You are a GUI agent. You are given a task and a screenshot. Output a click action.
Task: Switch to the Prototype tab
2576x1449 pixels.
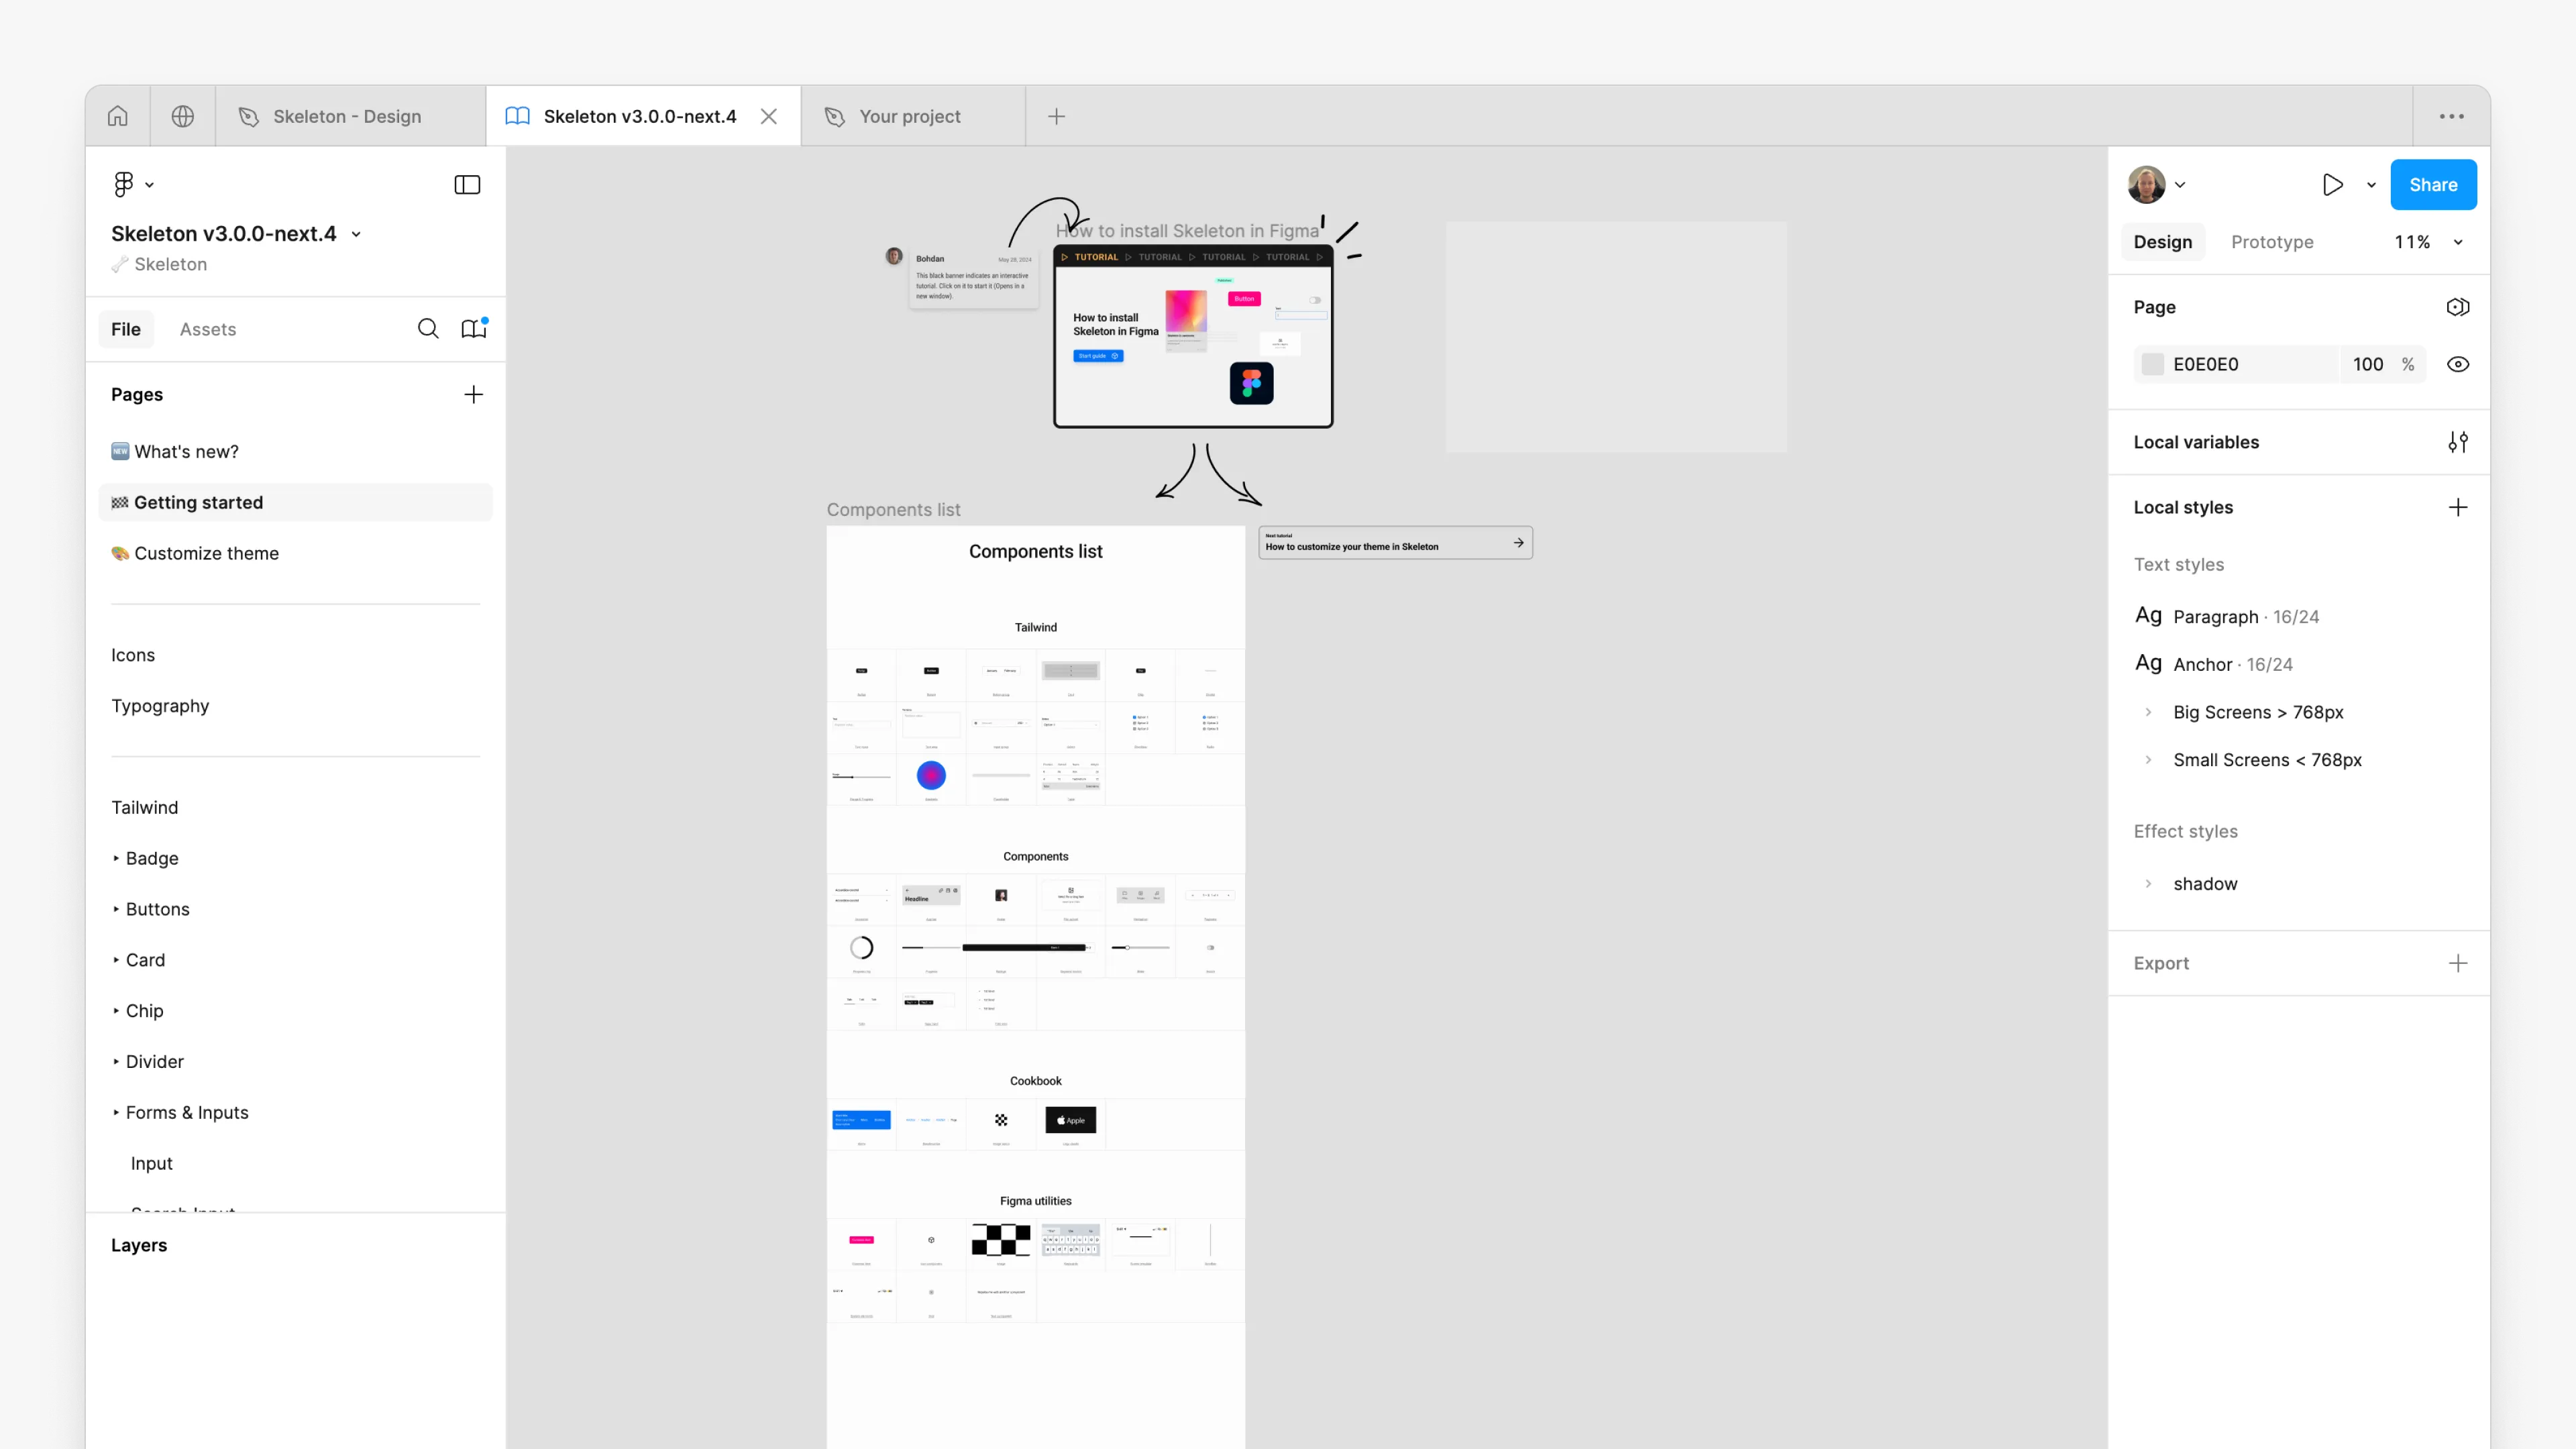click(x=2271, y=241)
